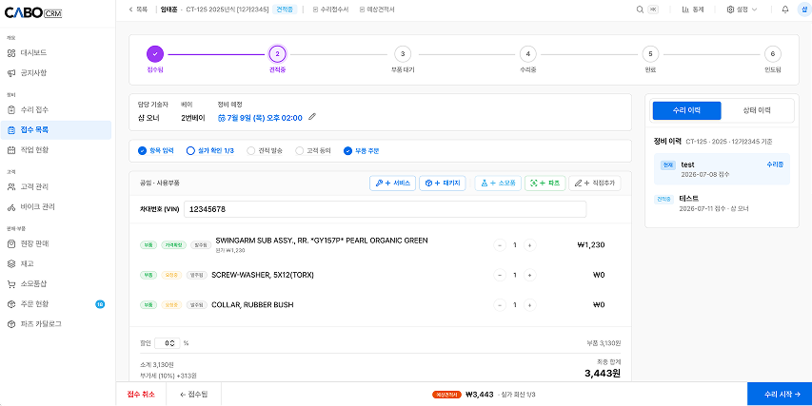Toggle the 견적 발송 checklist item
Viewport: 812px width, 406px height.
[x=265, y=151]
